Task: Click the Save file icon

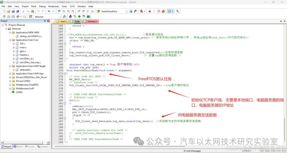Action: point(13,11)
